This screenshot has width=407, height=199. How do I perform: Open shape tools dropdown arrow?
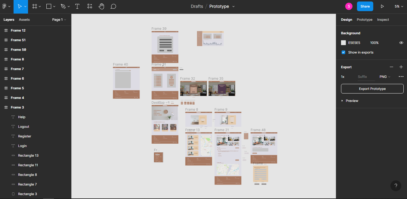point(55,6)
